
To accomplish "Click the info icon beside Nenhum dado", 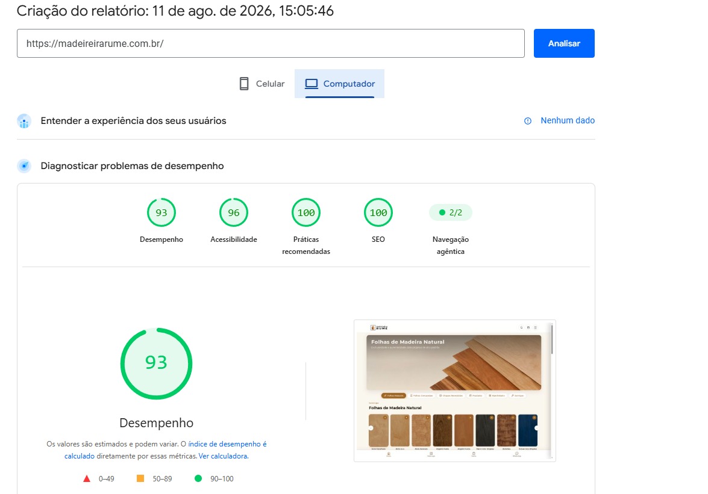I will (527, 121).
